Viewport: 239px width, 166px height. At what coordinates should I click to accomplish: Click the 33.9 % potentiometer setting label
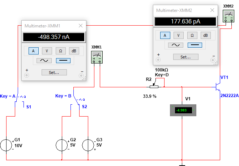(150, 96)
